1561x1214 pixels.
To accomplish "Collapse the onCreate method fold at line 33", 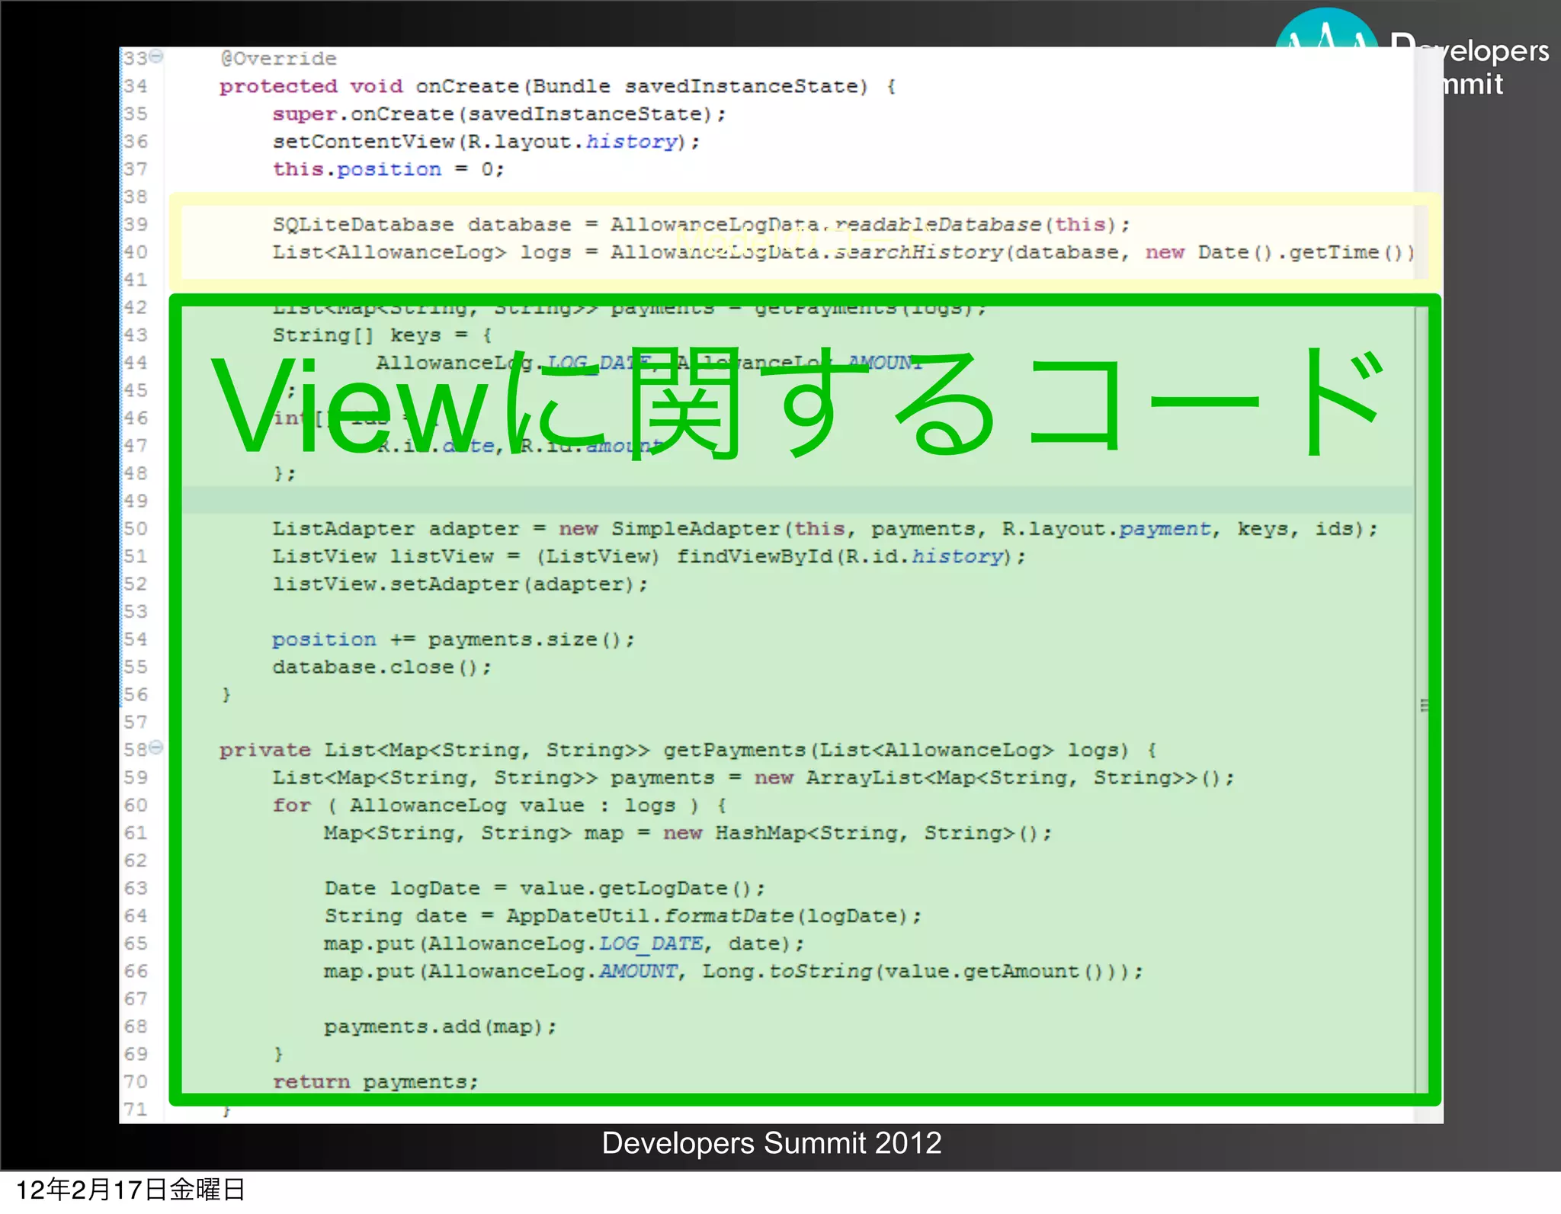I will point(156,56).
